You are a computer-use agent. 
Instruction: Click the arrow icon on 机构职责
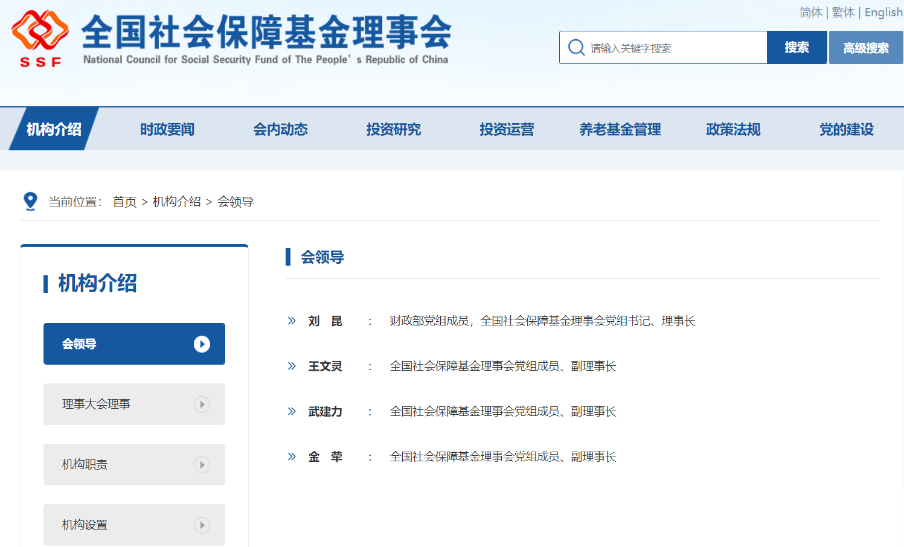(x=201, y=464)
